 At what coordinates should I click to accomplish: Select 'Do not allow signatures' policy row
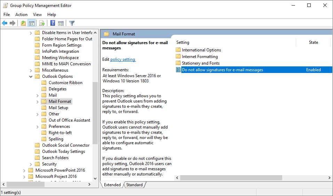[222, 70]
